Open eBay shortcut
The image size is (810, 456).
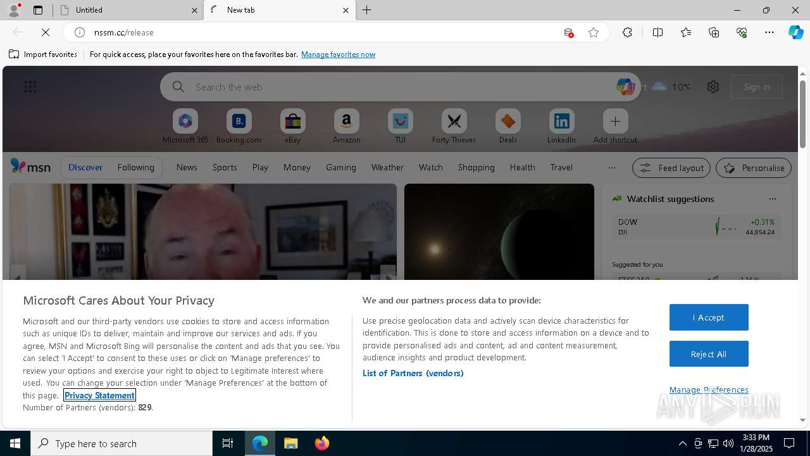pos(293,127)
